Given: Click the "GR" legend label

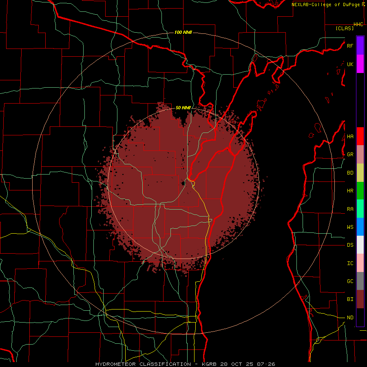Looking at the screenshot, I should (x=350, y=155).
